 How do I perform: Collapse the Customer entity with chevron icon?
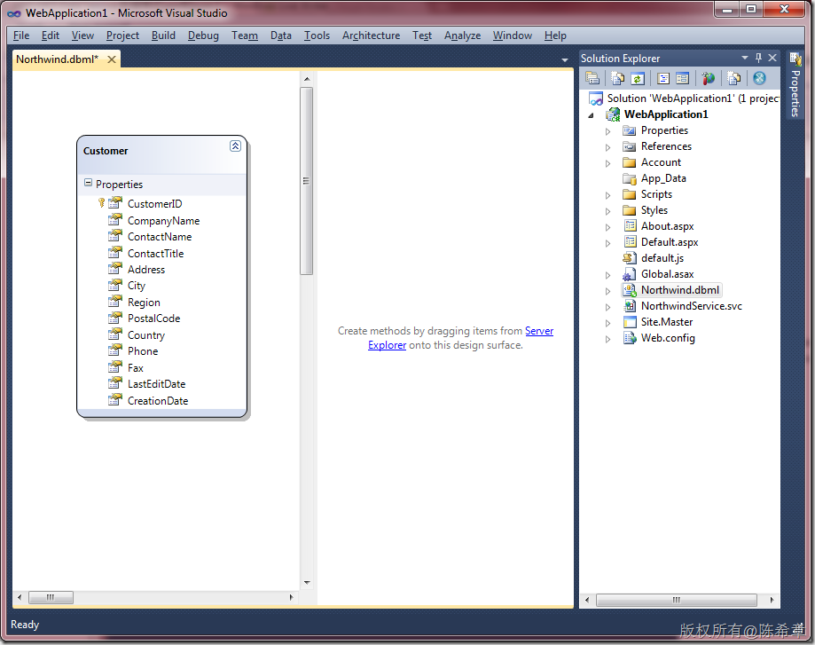pos(236,146)
